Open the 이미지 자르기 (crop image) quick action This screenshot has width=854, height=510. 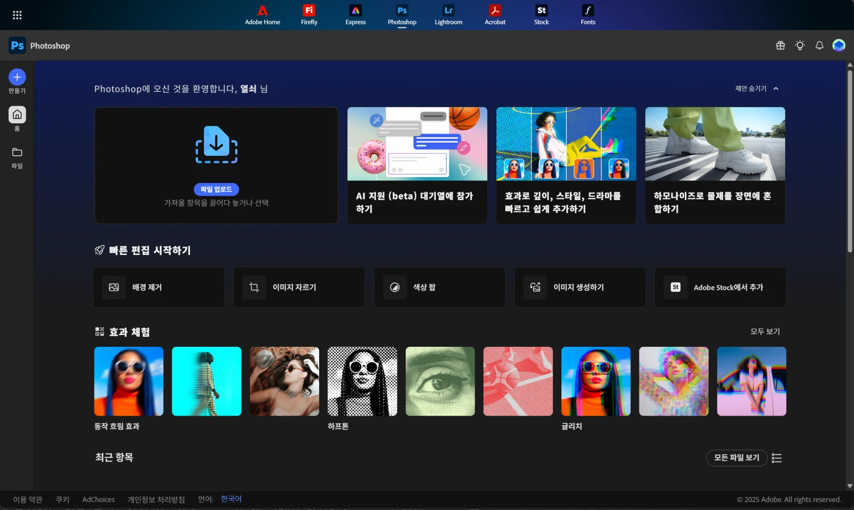coord(299,287)
